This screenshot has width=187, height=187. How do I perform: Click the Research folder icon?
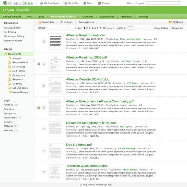(9, 79)
